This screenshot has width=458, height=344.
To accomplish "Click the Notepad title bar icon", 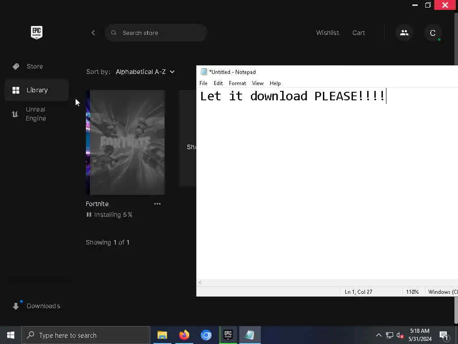I will 204,72.
